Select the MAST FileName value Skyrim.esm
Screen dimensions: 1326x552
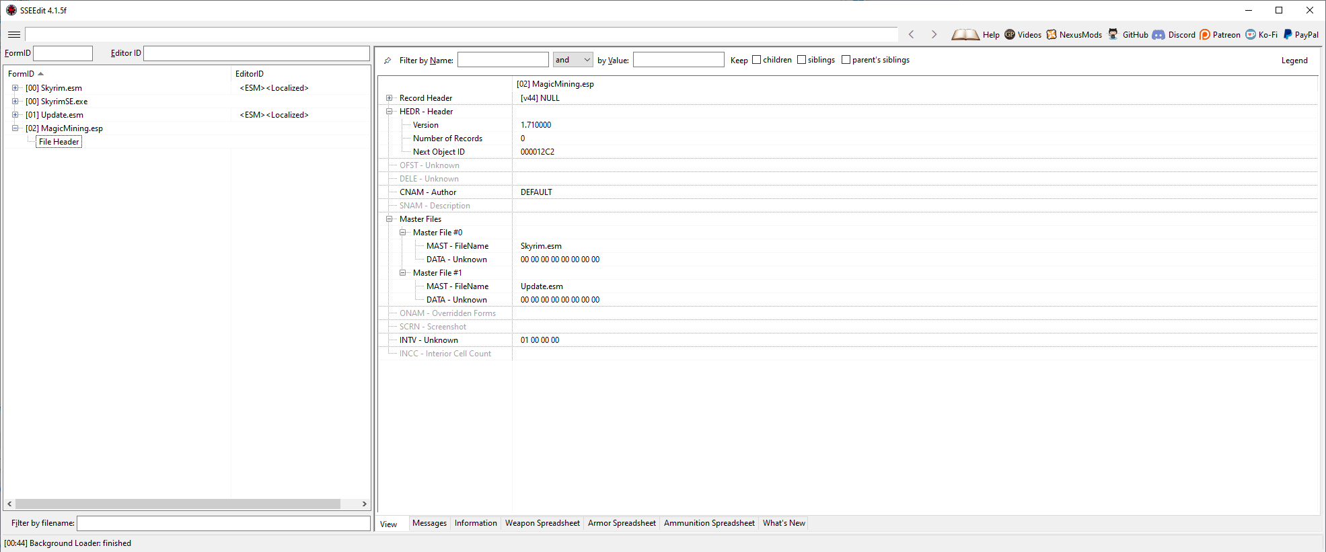541,246
